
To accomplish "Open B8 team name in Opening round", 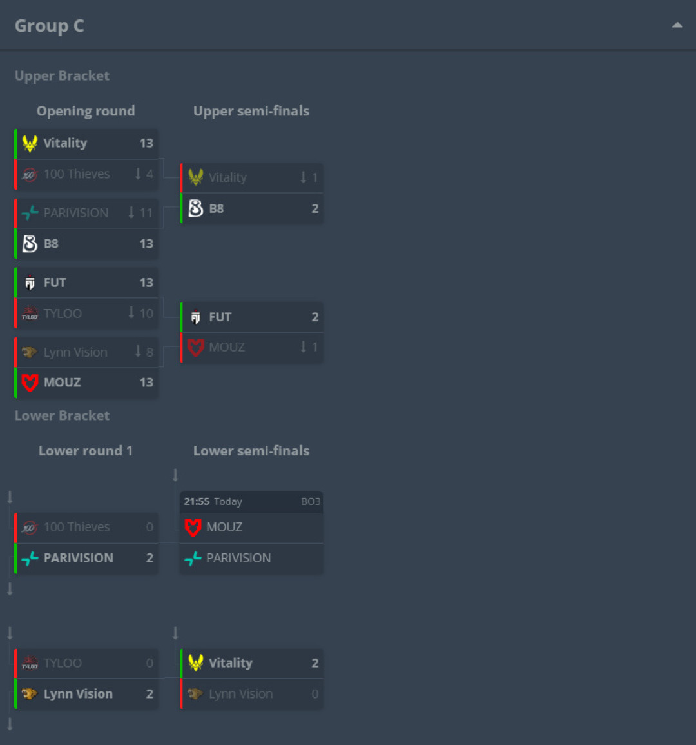I will (x=51, y=244).
